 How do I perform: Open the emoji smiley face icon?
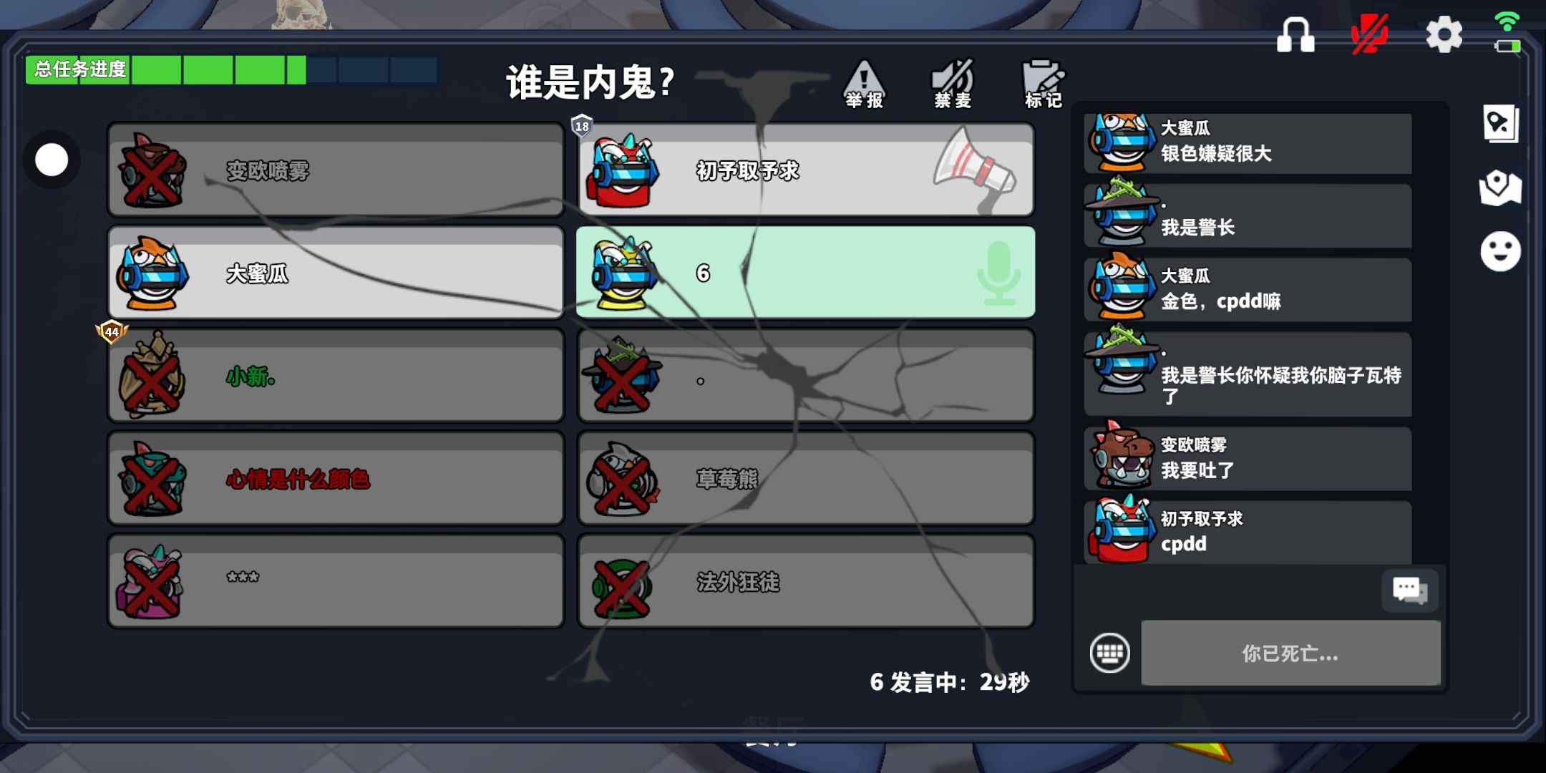[x=1500, y=251]
